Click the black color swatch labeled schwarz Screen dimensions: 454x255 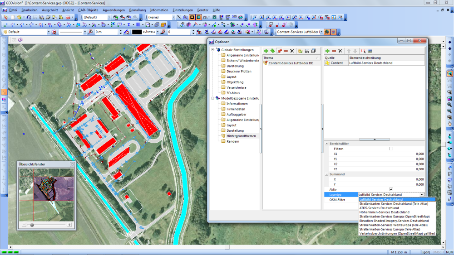[x=137, y=32]
